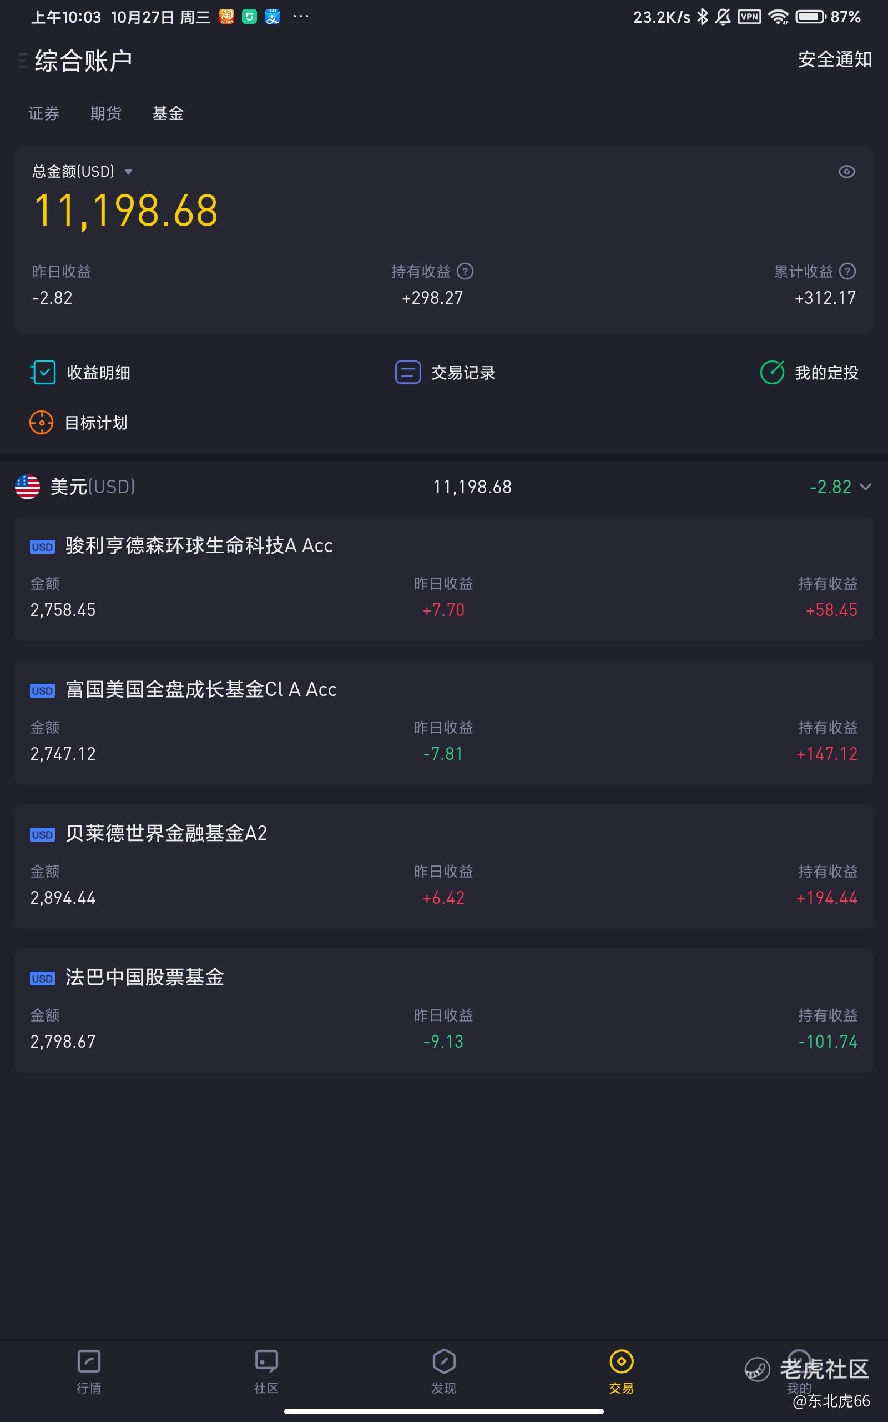
Task: Open fund 法巴中国股票基金 holding card
Action: (444, 1011)
